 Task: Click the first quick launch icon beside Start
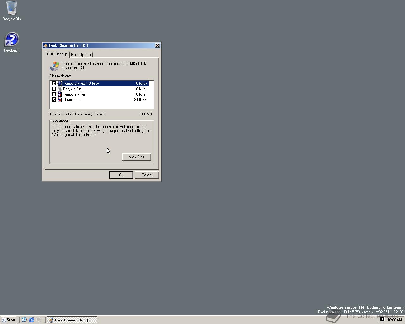click(24, 320)
